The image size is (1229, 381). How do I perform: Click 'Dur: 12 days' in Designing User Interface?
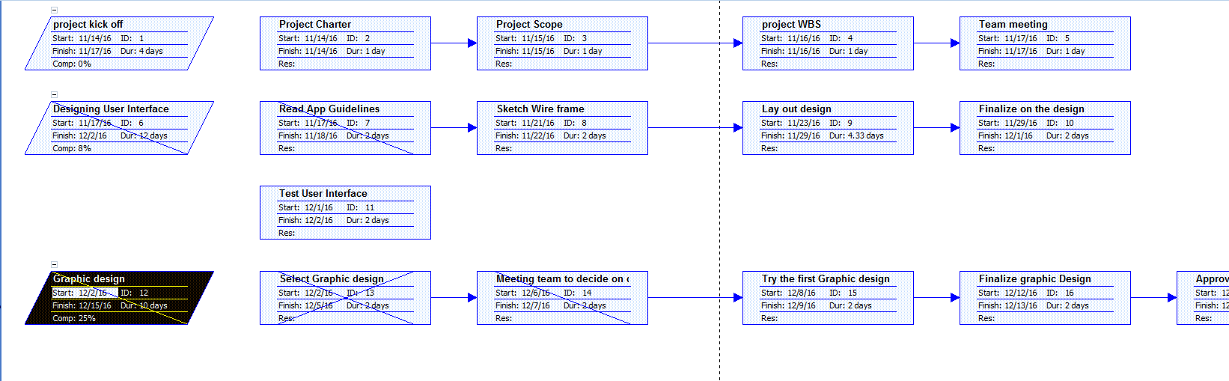[144, 136]
